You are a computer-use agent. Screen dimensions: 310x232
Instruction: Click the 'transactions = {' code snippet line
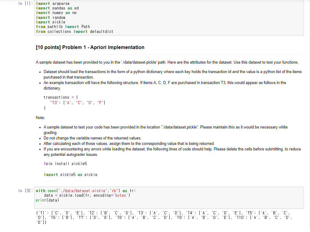point(61,97)
